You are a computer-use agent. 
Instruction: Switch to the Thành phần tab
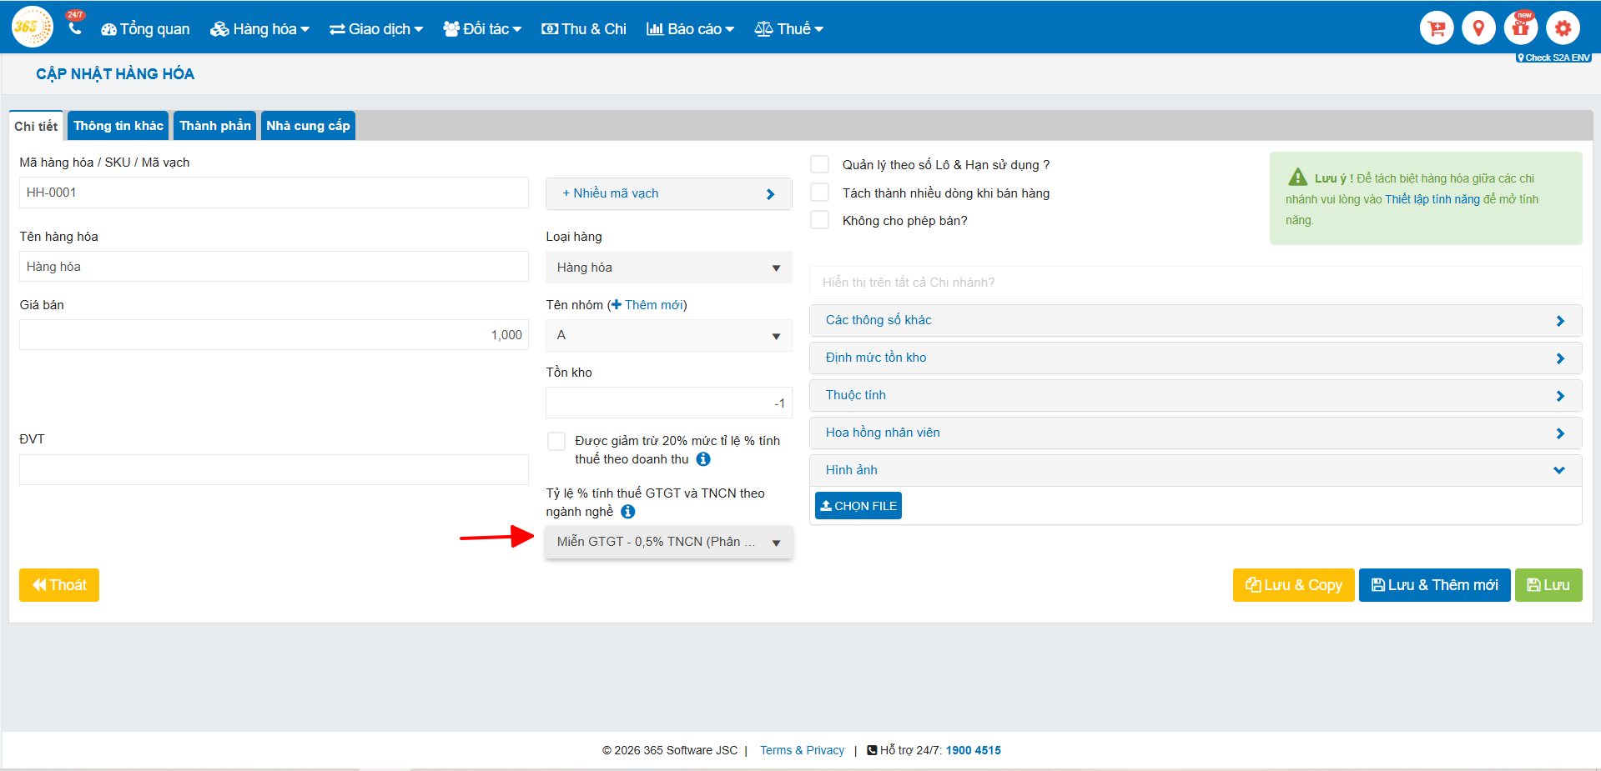(x=215, y=126)
